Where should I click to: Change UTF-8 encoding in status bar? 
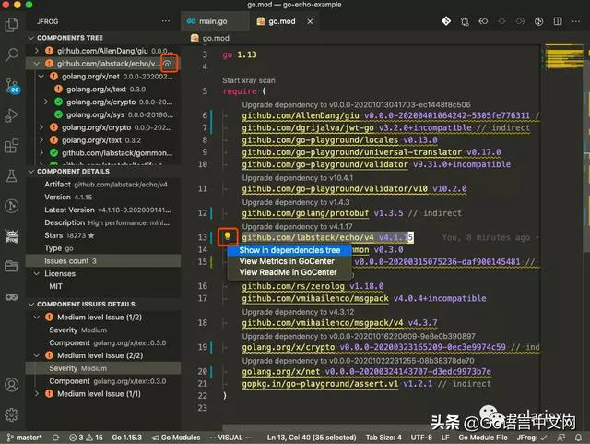pos(421,438)
